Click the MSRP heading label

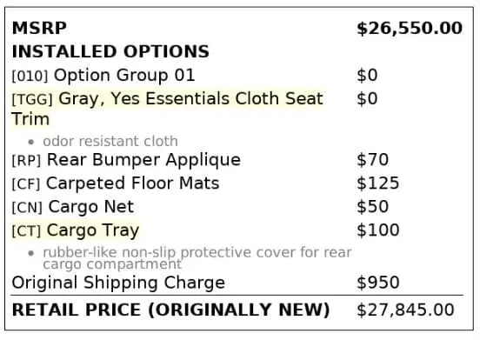tap(39, 28)
